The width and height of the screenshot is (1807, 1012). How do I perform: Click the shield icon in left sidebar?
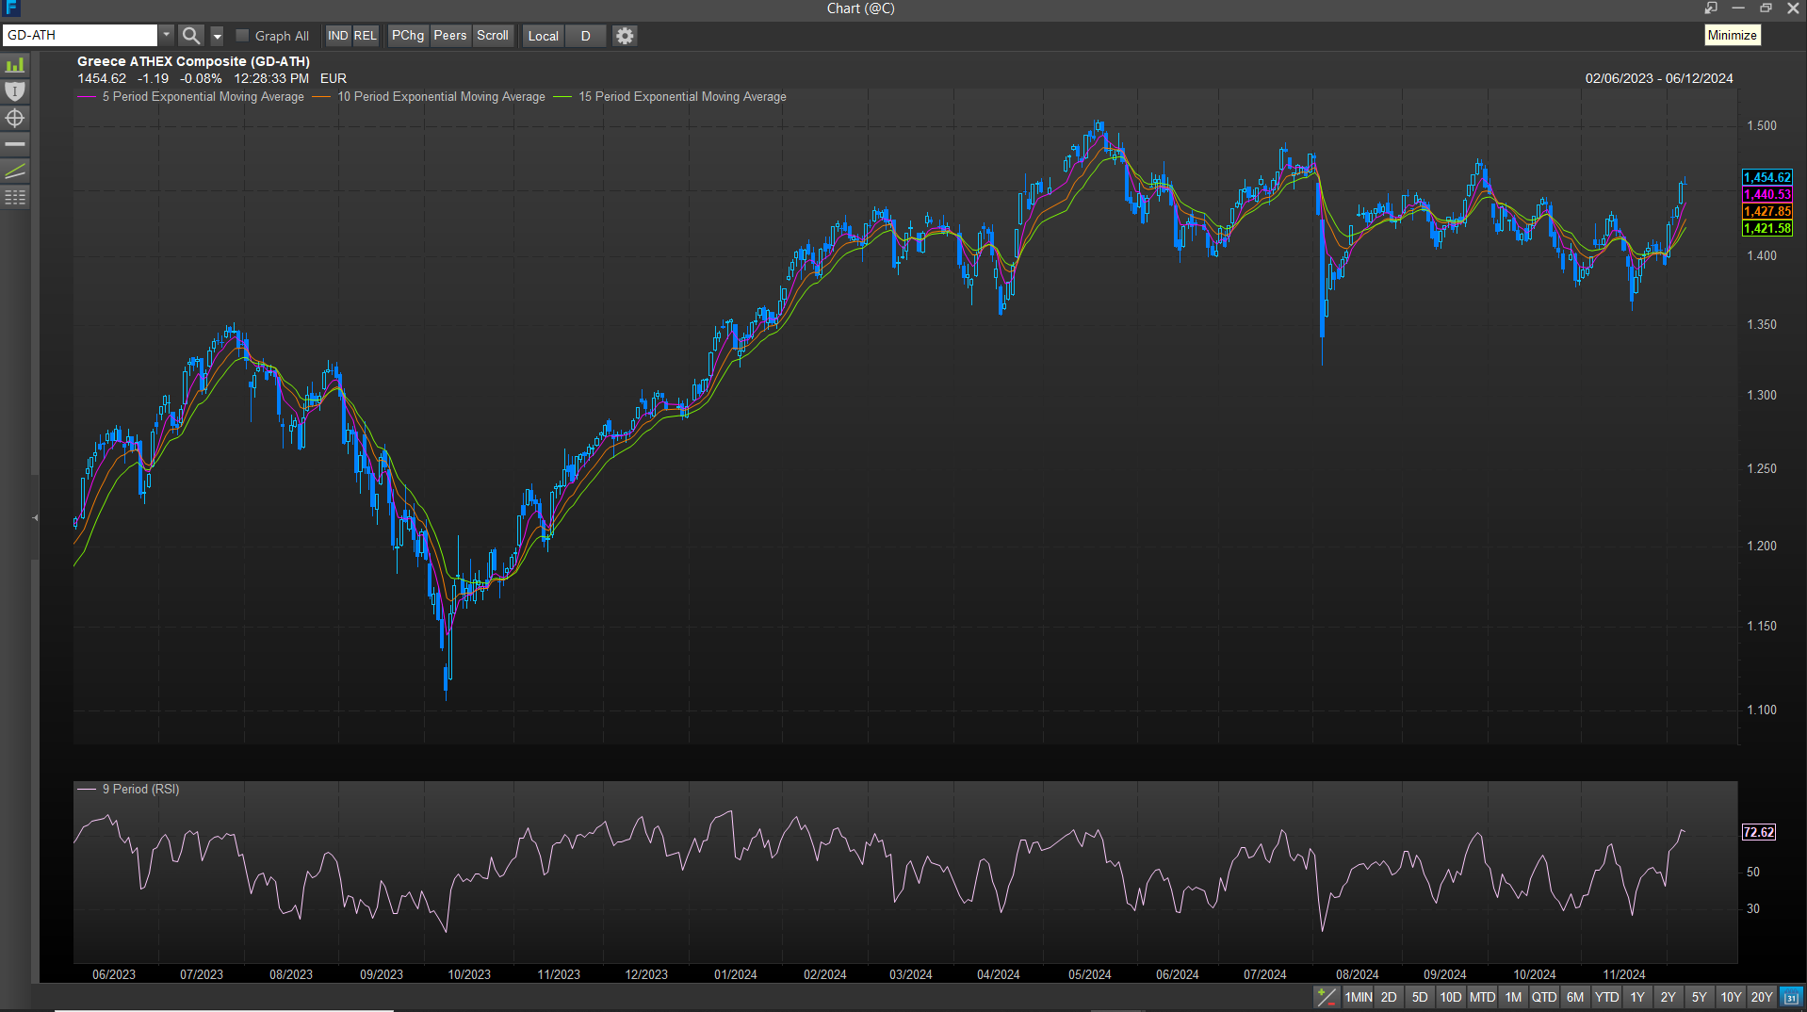[15, 91]
